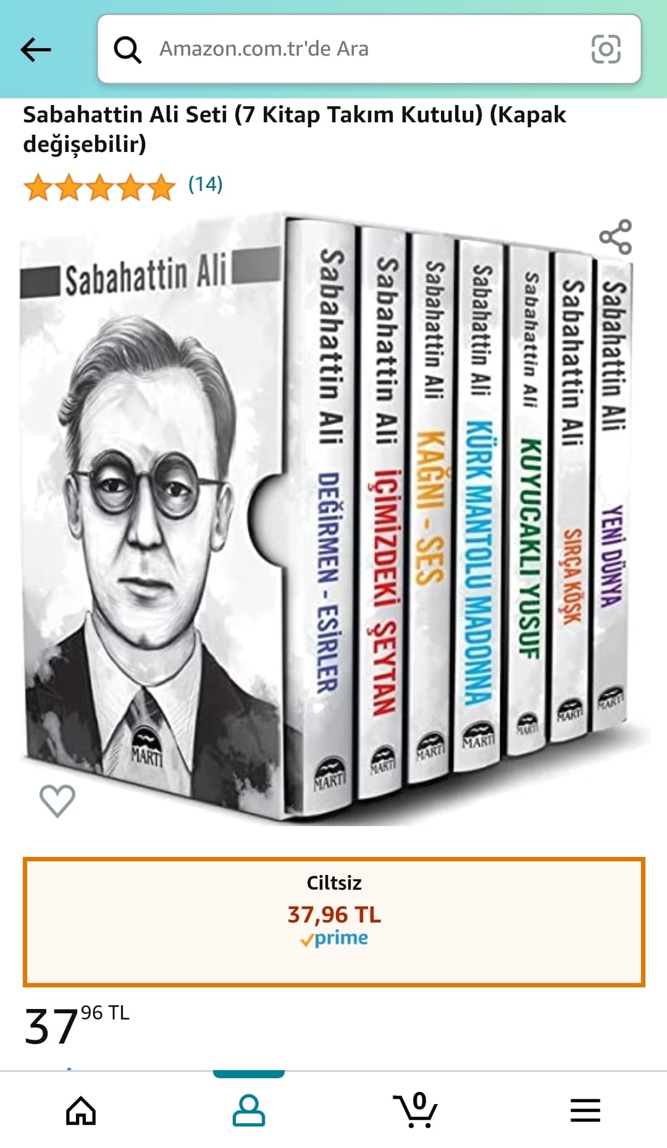Tap the large 37,96 TL price text
The width and height of the screenshot is (667, 1148).
[77, 1026]
